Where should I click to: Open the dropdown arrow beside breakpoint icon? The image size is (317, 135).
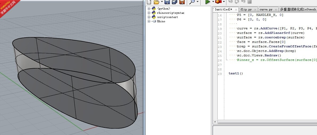(223, 2)
